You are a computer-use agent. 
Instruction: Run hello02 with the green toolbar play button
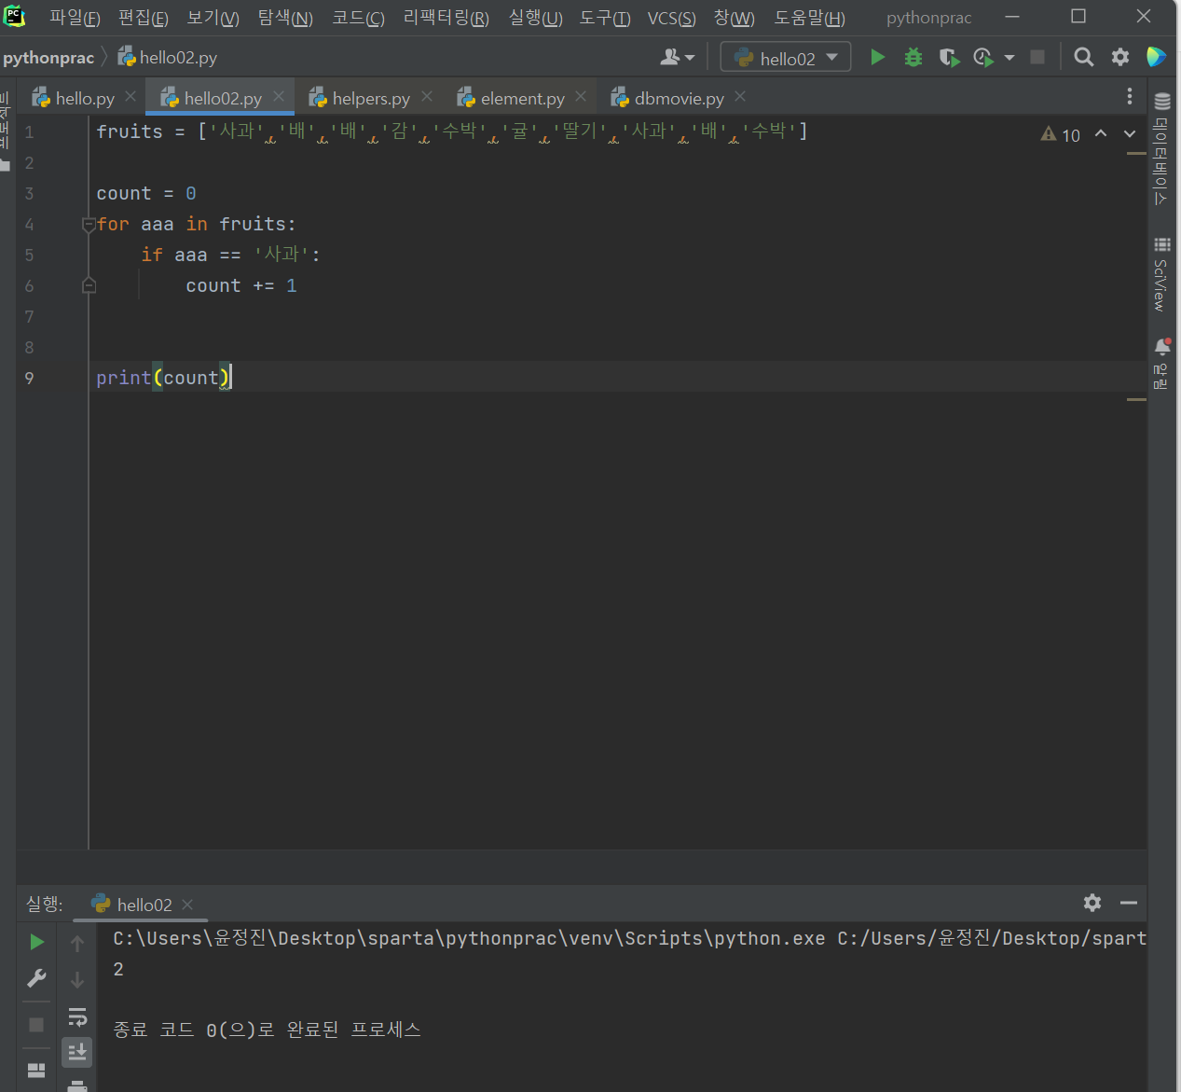pyautogui.click(x=877, y=58)
